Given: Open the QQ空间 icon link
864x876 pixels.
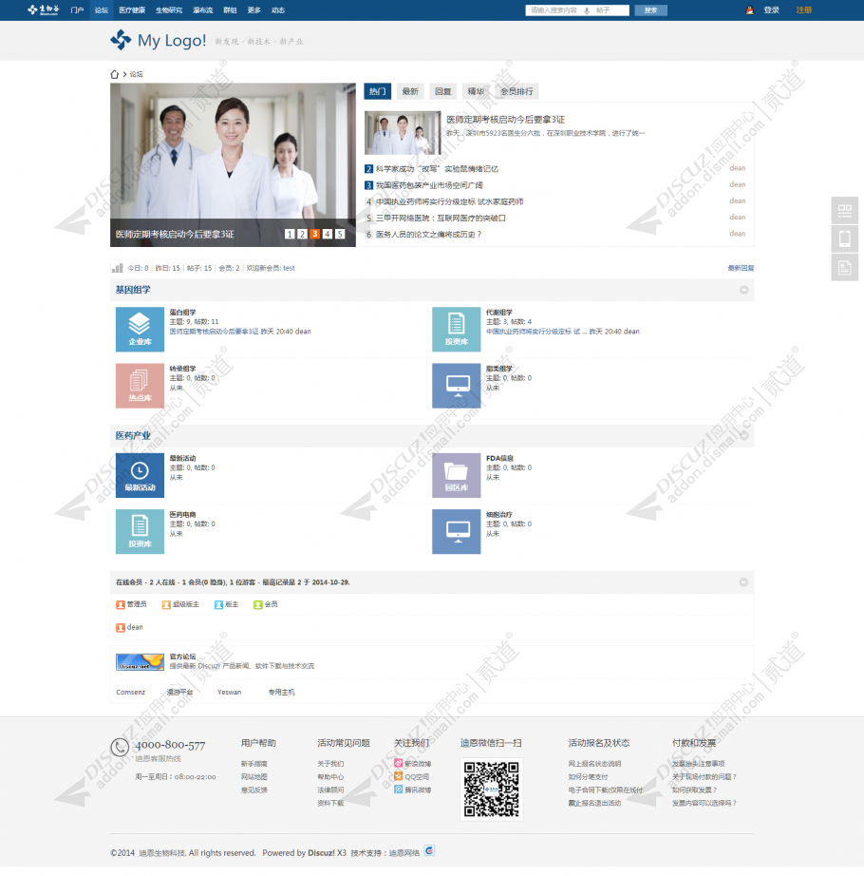Looking at the screenshot, I should tap(399, 776).
